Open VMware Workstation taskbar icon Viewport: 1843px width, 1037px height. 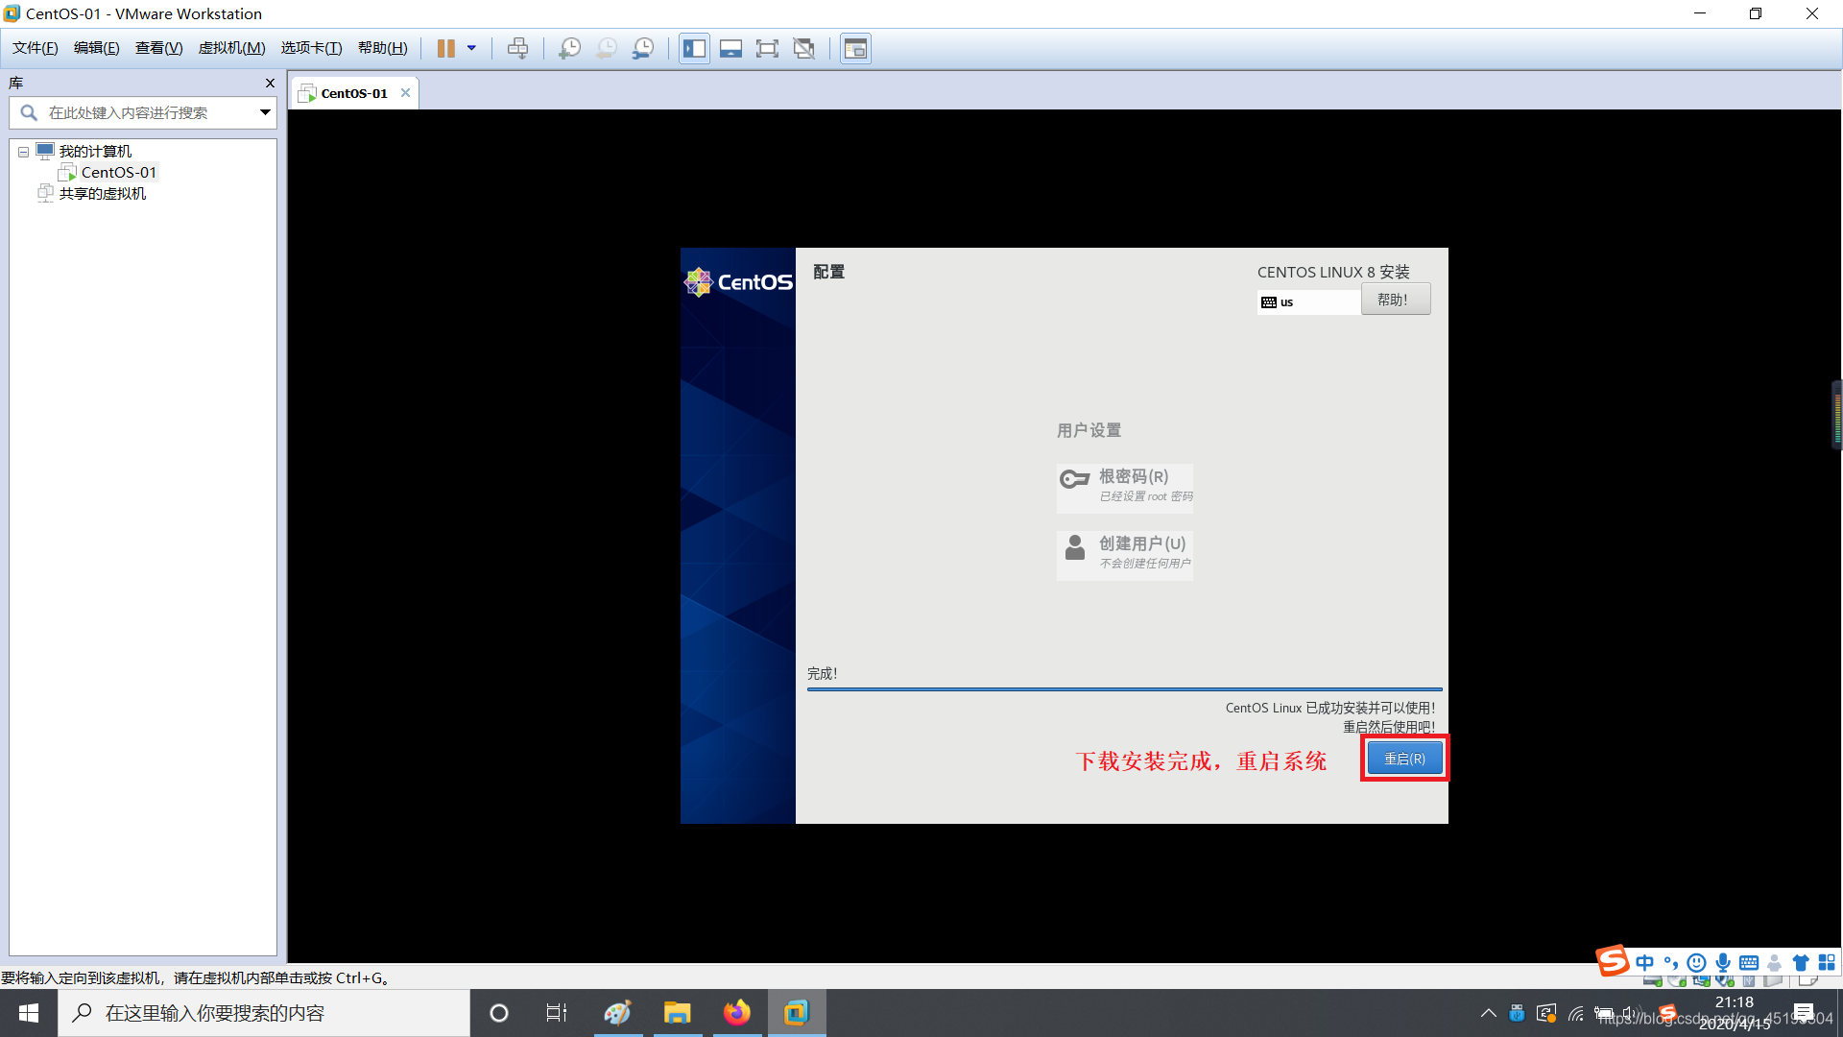[x=797, y=1013]
